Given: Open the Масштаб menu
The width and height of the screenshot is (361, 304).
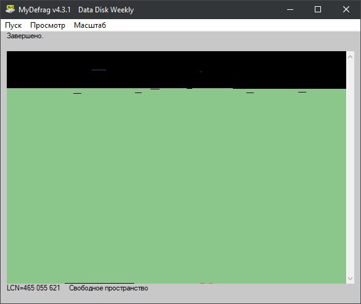Looking at the screenshot, I should 90,25.
